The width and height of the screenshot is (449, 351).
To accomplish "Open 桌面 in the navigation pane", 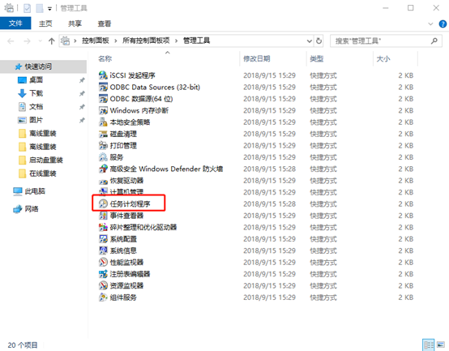I will coord(36,80).
